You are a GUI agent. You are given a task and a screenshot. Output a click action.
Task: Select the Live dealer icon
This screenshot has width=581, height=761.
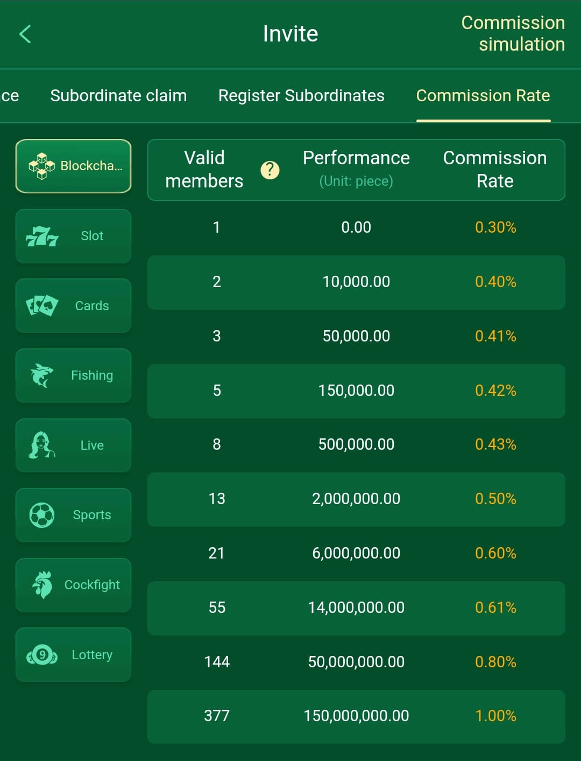point(42,445)
